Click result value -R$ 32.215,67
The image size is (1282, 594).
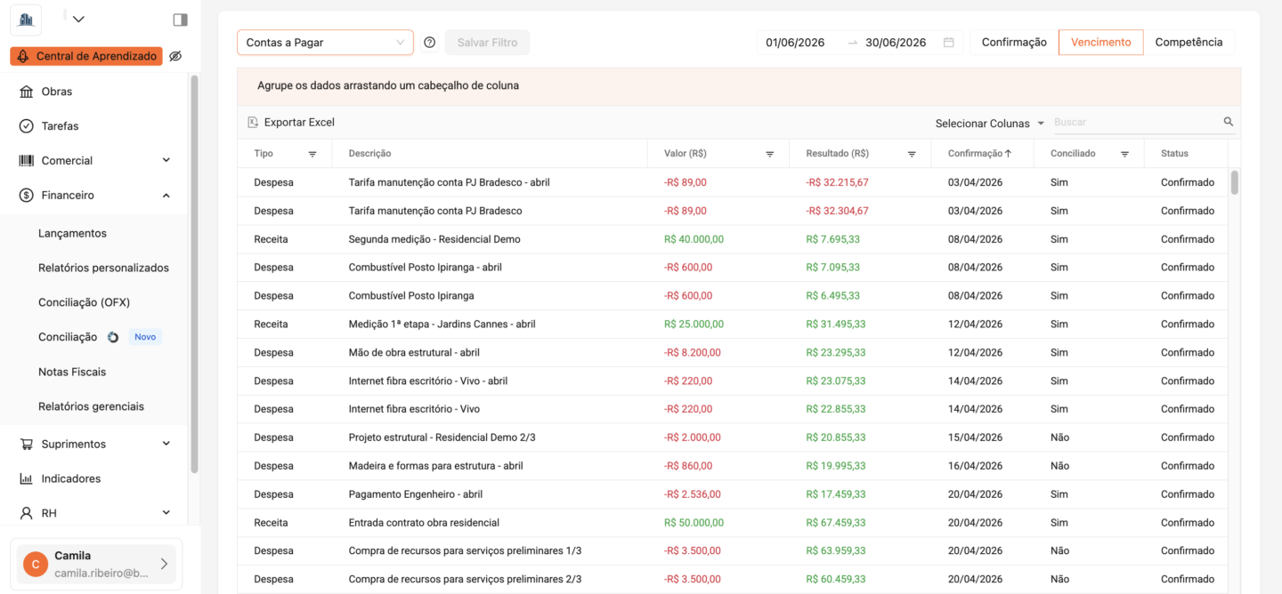coord(837,182)
